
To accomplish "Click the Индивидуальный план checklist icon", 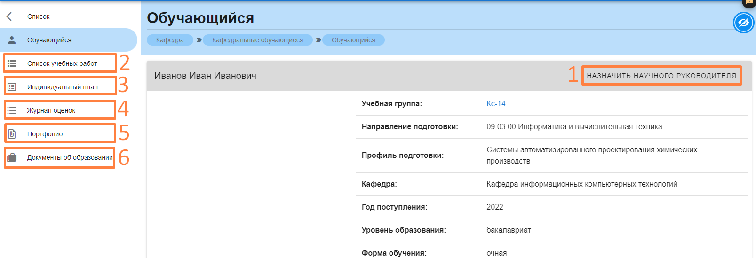I will tap(12, 87).
